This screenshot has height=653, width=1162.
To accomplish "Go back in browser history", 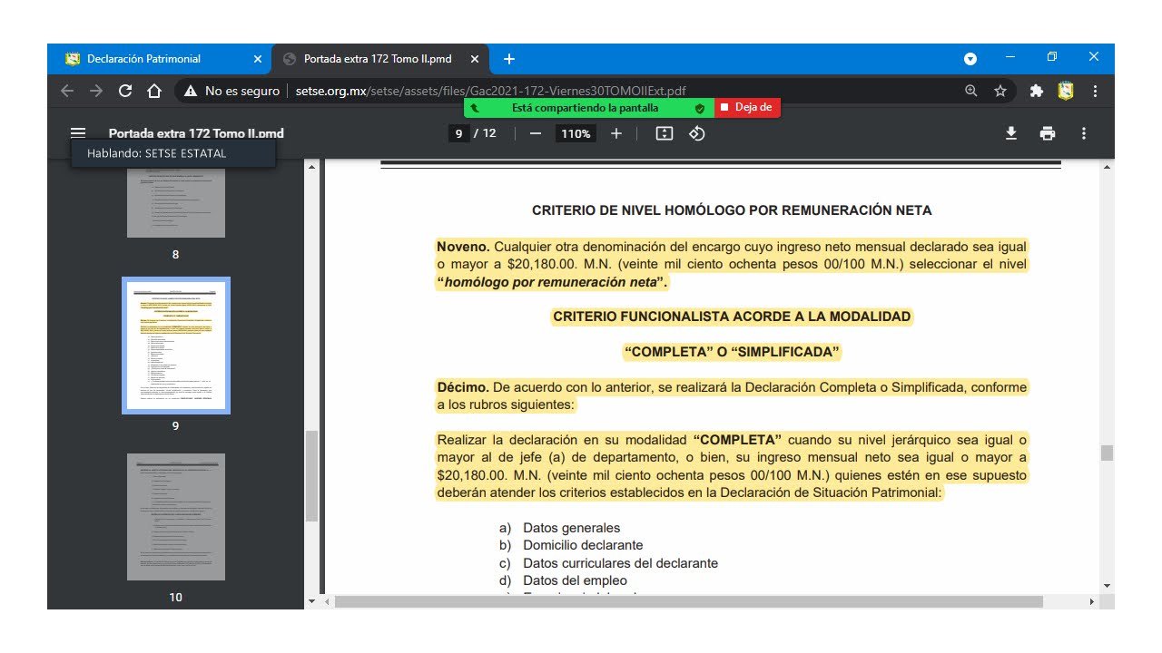I will 67,91.
